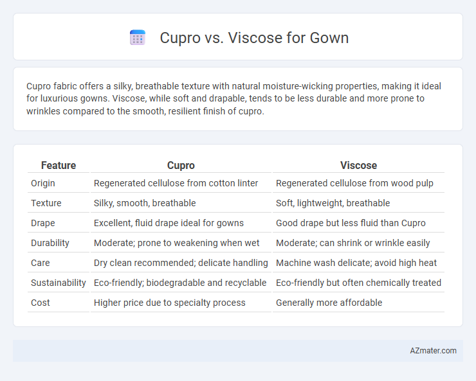Click the 'Cost' row label
This screenshot has height=381, width=476.
tap(40, 303)
